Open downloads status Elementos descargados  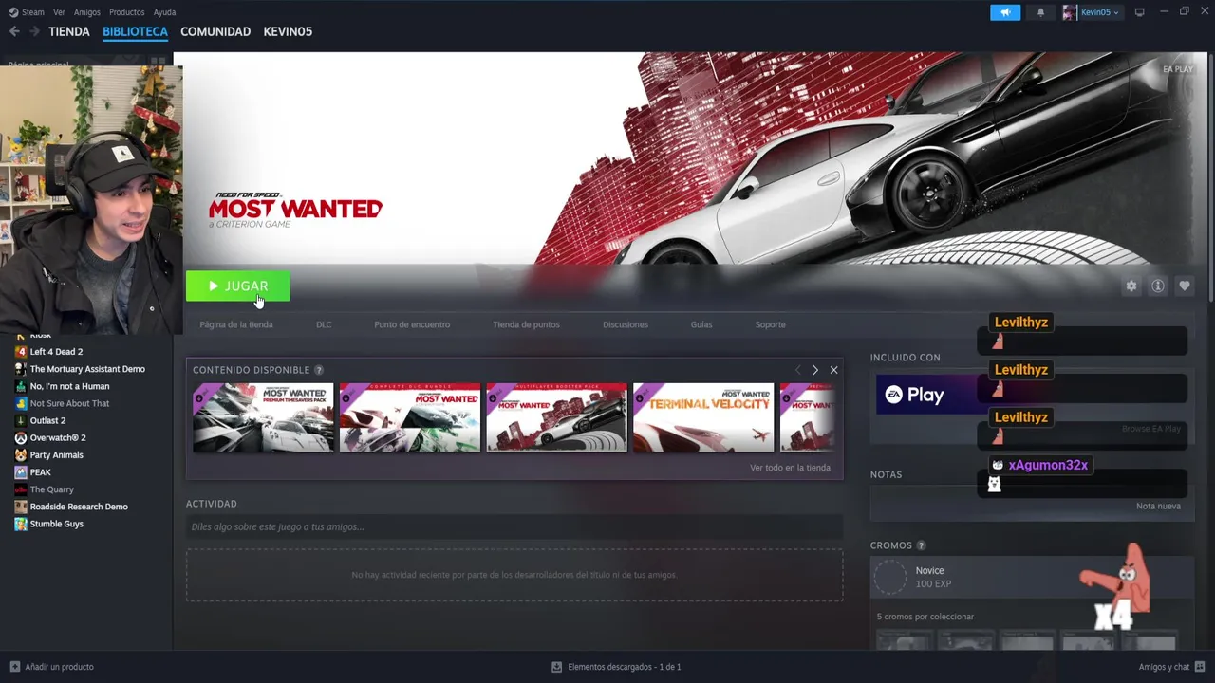point(616,667)
